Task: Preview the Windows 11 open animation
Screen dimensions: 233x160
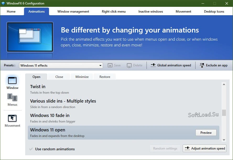Action: tap(206, 133)
